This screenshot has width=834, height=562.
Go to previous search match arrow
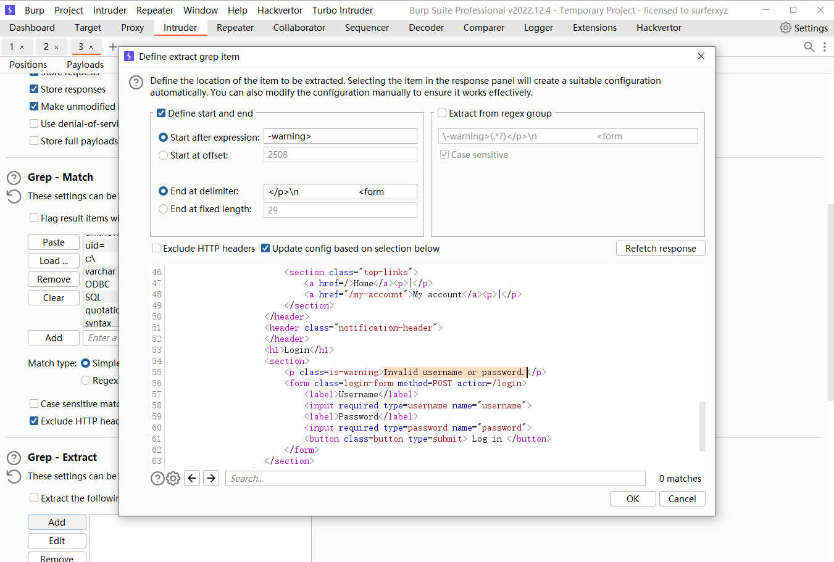pyautogui.click(x=192, y=478)
